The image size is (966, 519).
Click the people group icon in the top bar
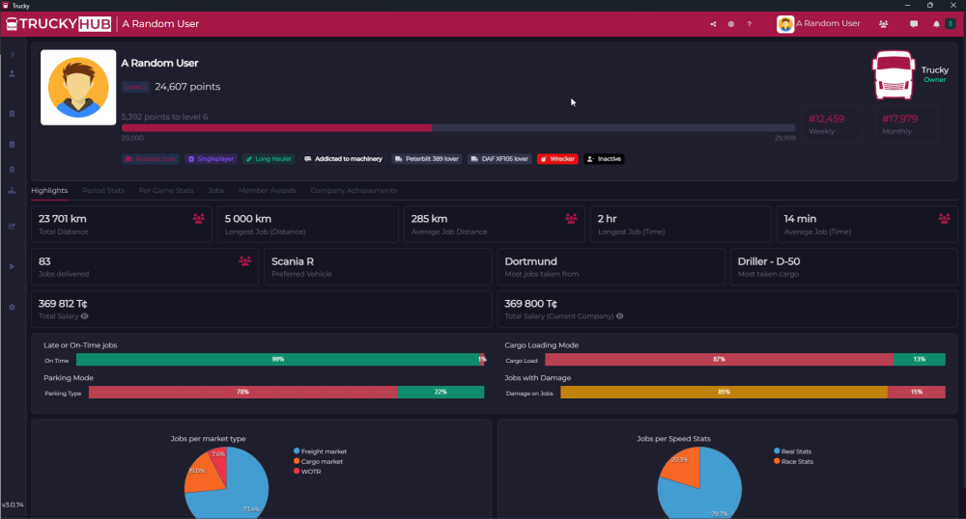(x=884, y=24)
